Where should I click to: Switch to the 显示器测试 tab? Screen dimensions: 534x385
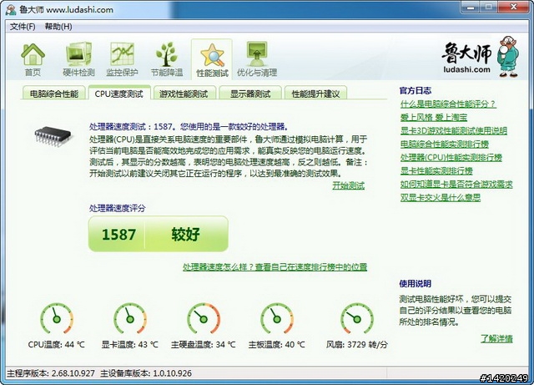pyautogui.click(x=250, y=94)
